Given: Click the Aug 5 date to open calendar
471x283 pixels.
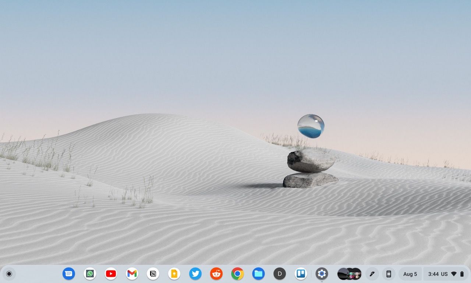Looking at the screenshot, I should (x=410, y=274).
